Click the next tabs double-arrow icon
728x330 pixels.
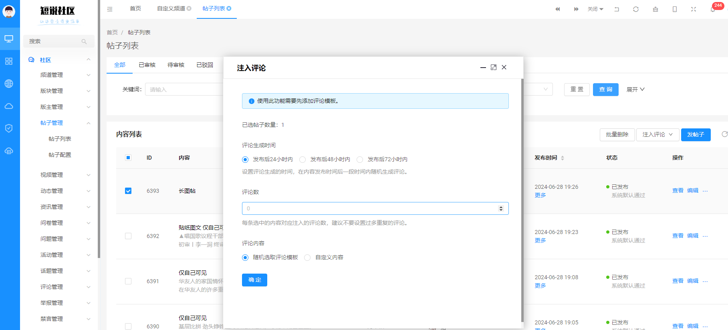(x=576, y=9)
